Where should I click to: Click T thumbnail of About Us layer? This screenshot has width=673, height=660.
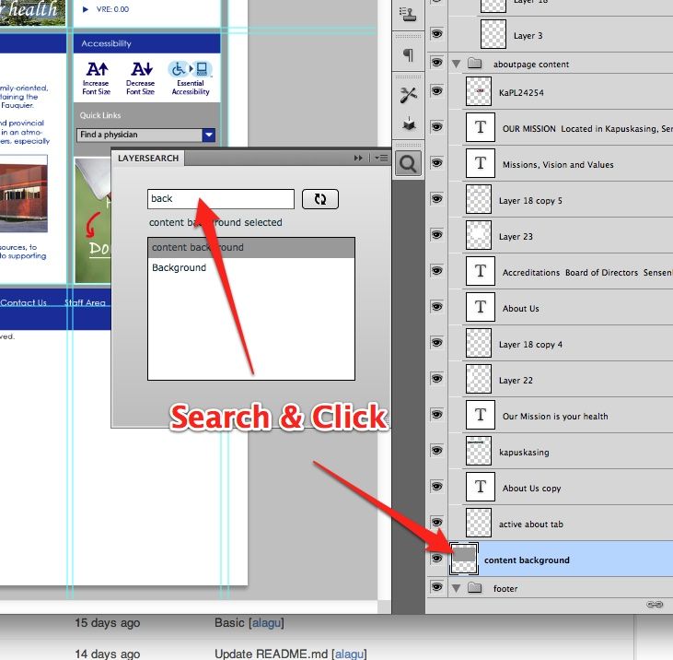(x=481, y=307)
